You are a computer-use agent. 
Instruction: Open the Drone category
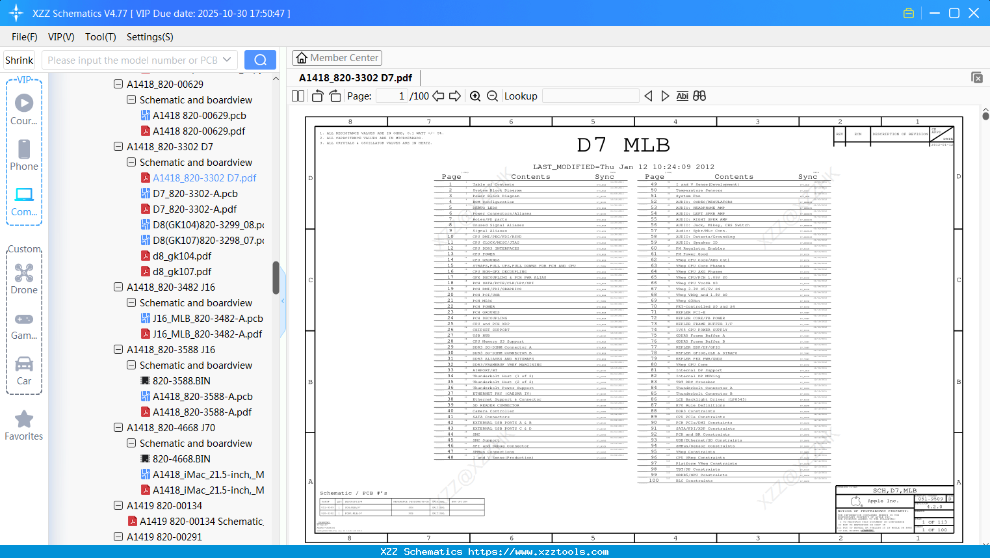click(24, 279)
